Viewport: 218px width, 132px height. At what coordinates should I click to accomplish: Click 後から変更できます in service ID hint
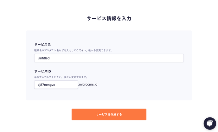(76, 77)
